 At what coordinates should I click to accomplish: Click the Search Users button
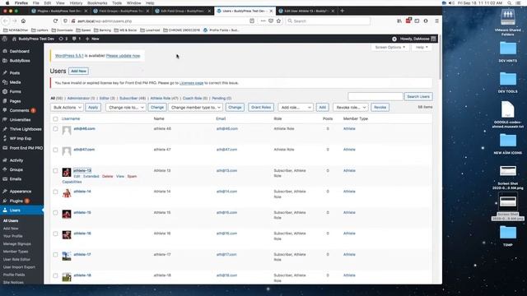(x=418, y=97)
